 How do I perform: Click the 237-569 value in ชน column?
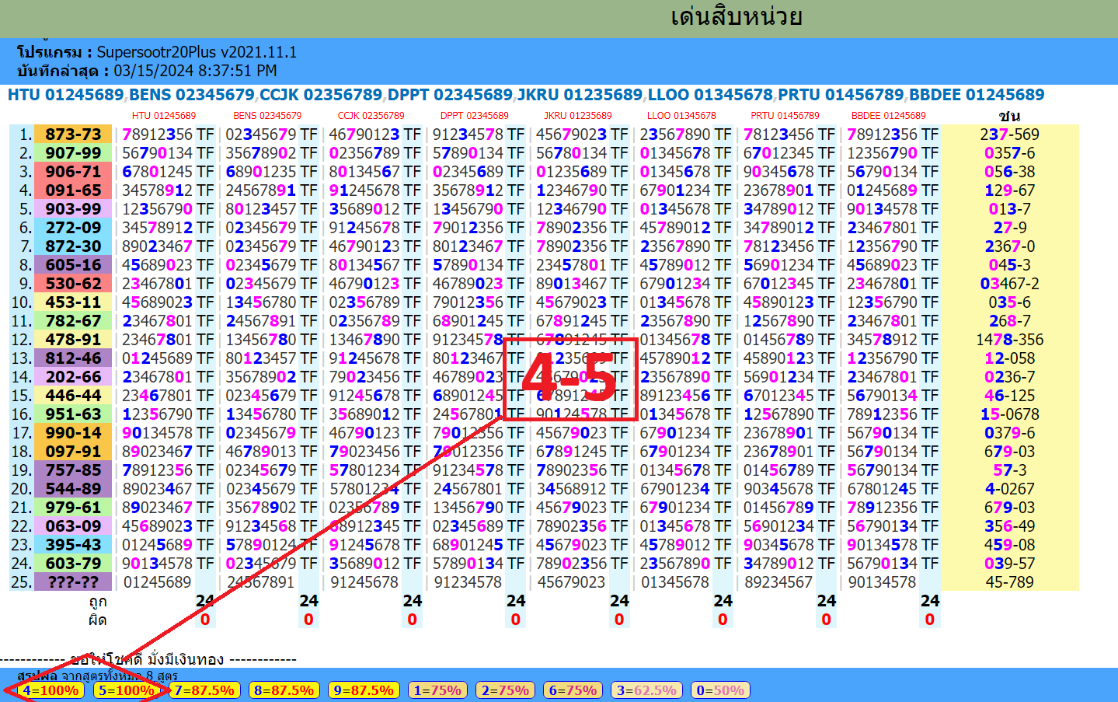click(1009, 134)
